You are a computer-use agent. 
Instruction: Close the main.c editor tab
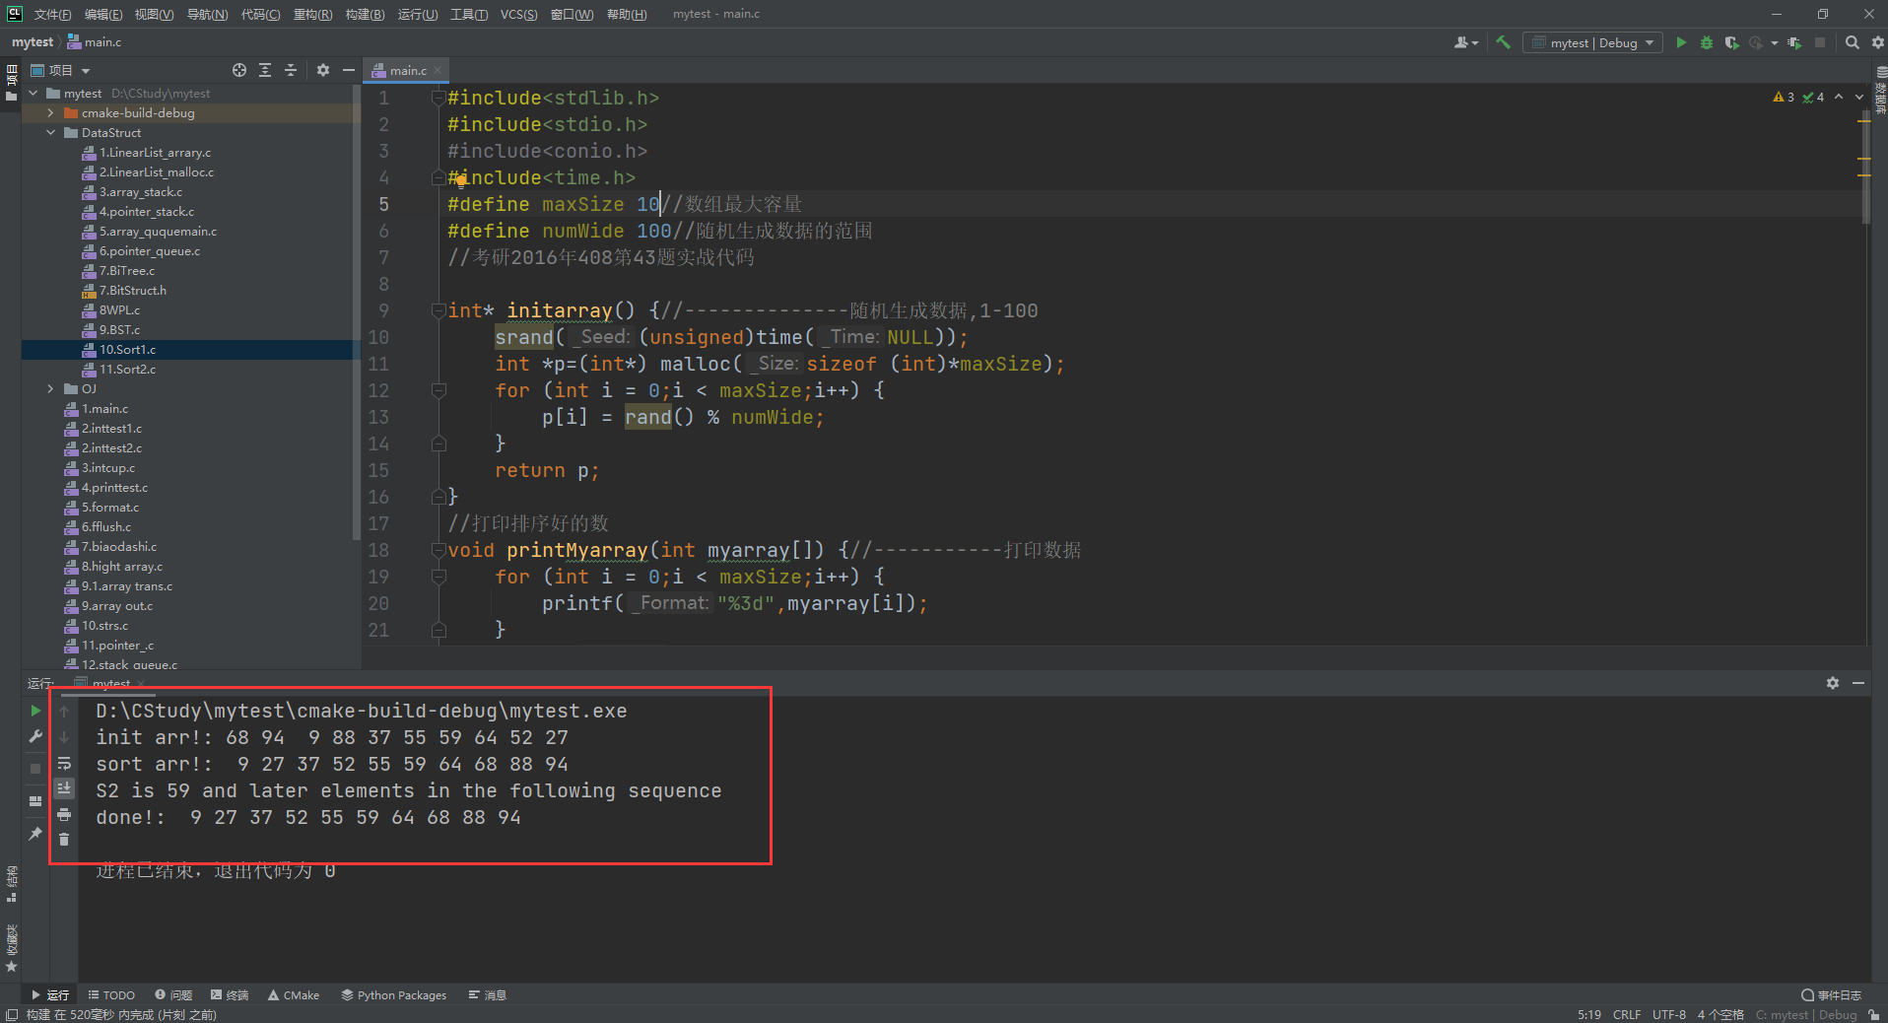[438, 70]
